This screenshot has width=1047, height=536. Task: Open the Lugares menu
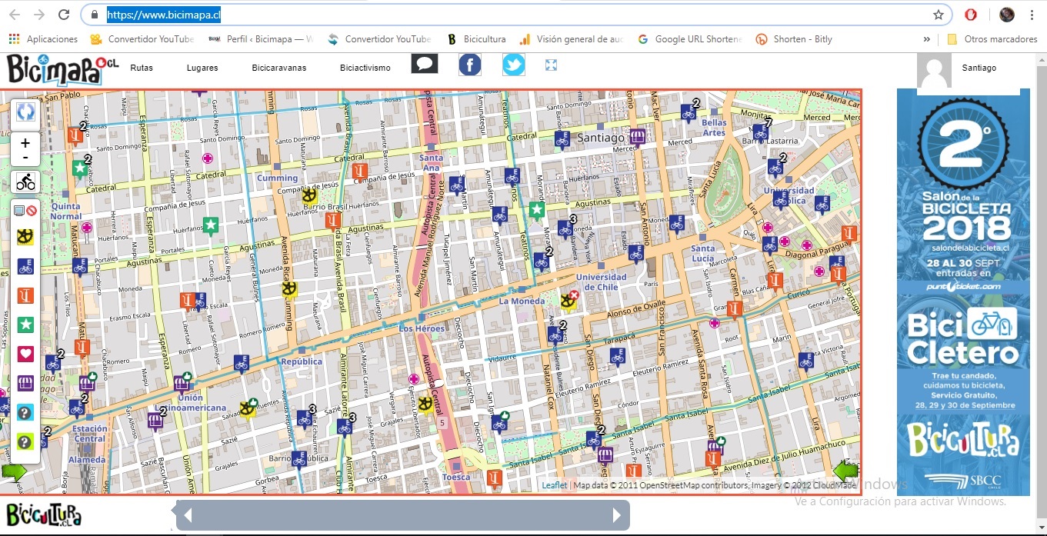pos(202,68)
